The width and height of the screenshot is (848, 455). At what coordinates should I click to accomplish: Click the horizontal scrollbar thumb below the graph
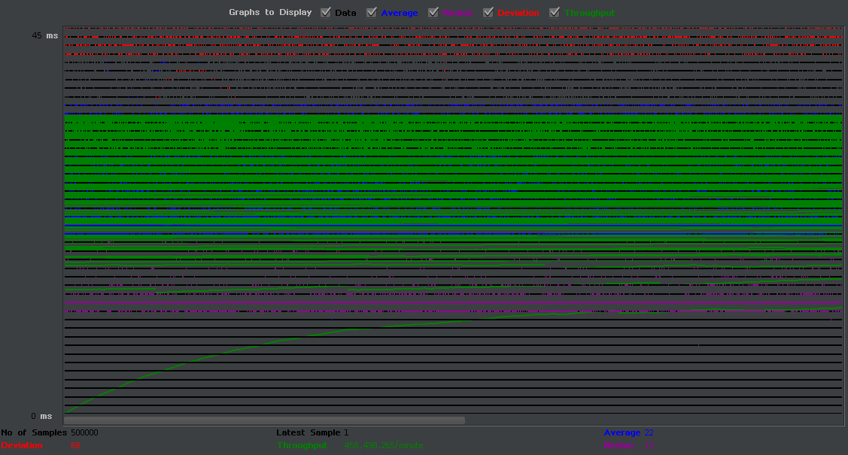(264, 420)
